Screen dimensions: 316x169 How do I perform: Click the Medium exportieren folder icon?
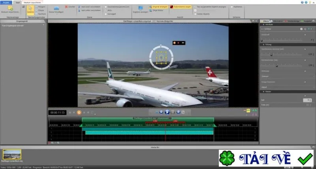tap(10, 8)
